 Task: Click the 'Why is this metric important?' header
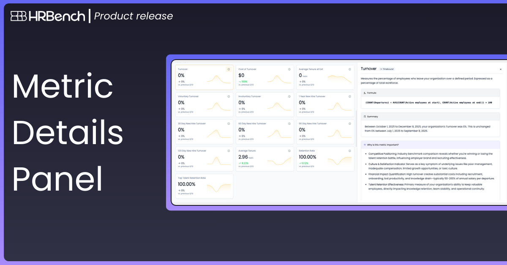coord(431,145)
